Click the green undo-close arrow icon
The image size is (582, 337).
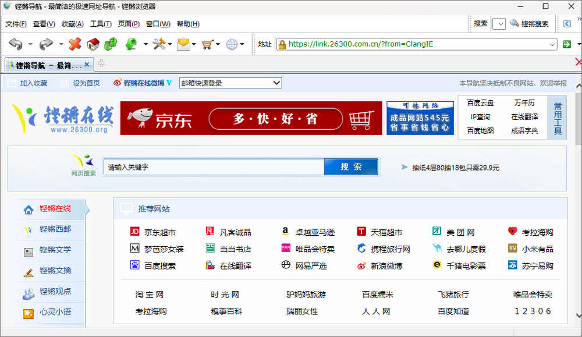[131, 44]
